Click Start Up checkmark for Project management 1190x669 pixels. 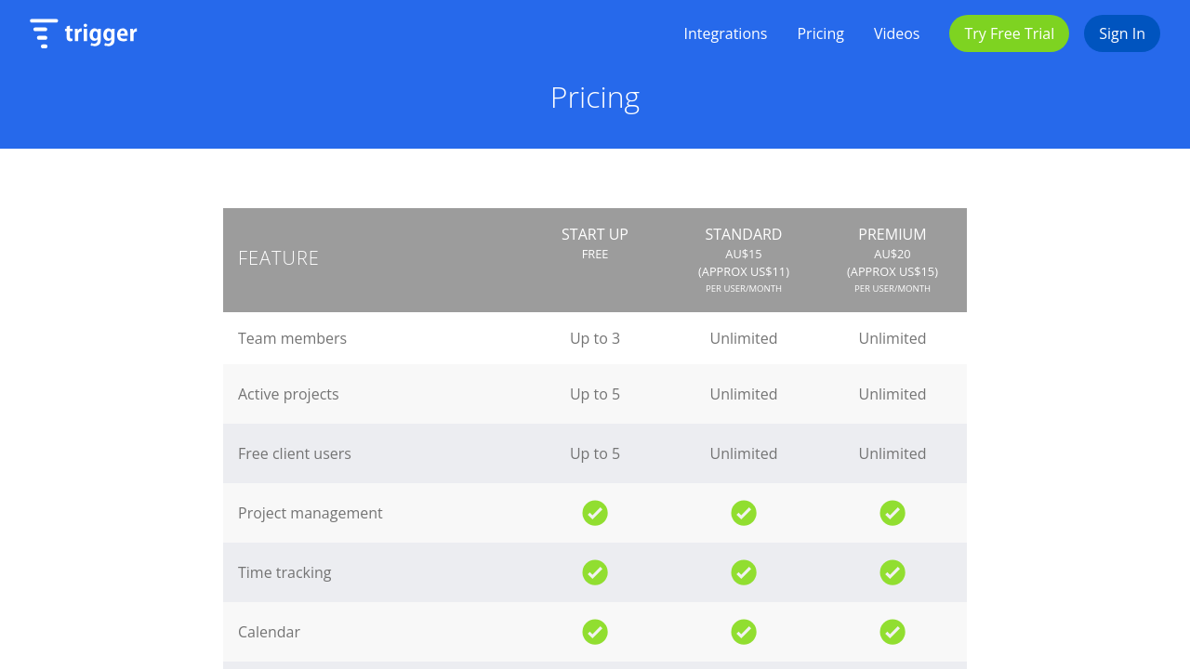[x=595, y=513]
